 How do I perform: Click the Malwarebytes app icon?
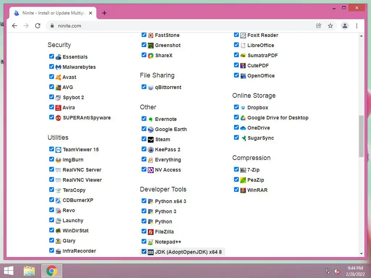coord(58,67)
